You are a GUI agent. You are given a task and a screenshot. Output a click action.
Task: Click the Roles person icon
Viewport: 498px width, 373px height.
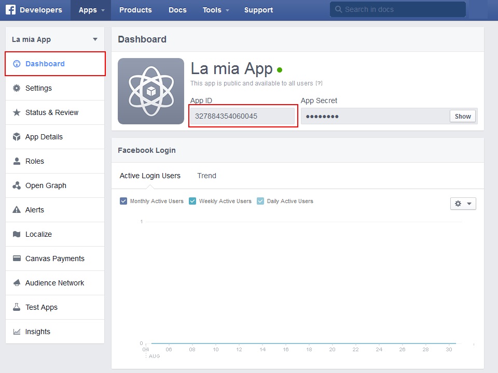tap(16, 161)
